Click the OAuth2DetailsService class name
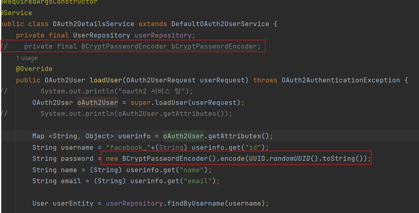Image resolution: width=419 pixels, height=213 pixels. coord(93,24)
